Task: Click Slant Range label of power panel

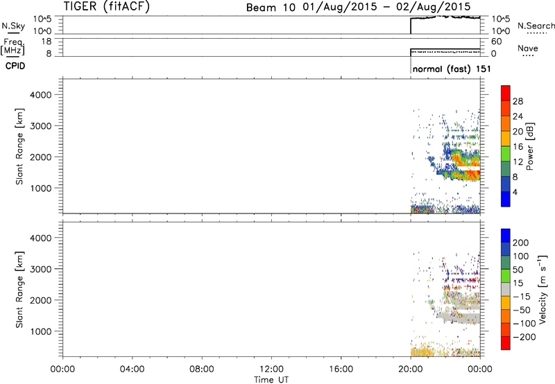Action: coord(19,146)
